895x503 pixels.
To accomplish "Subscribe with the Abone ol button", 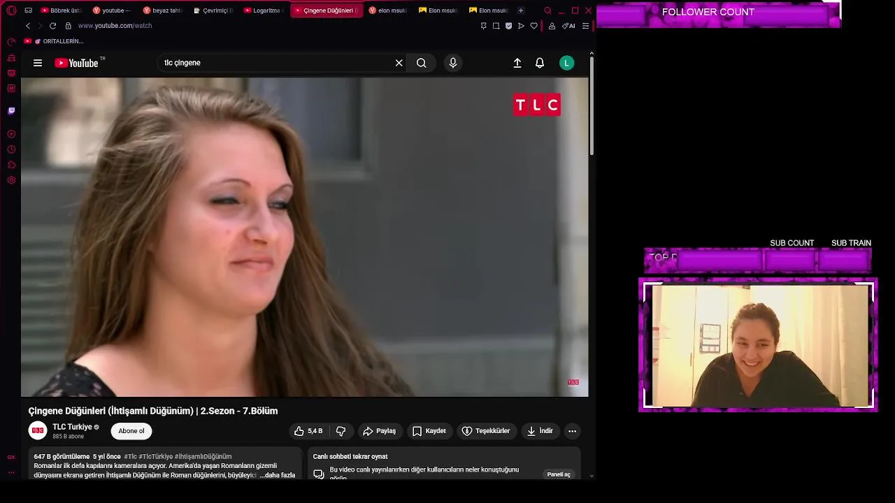I will (x=131, y=431).
